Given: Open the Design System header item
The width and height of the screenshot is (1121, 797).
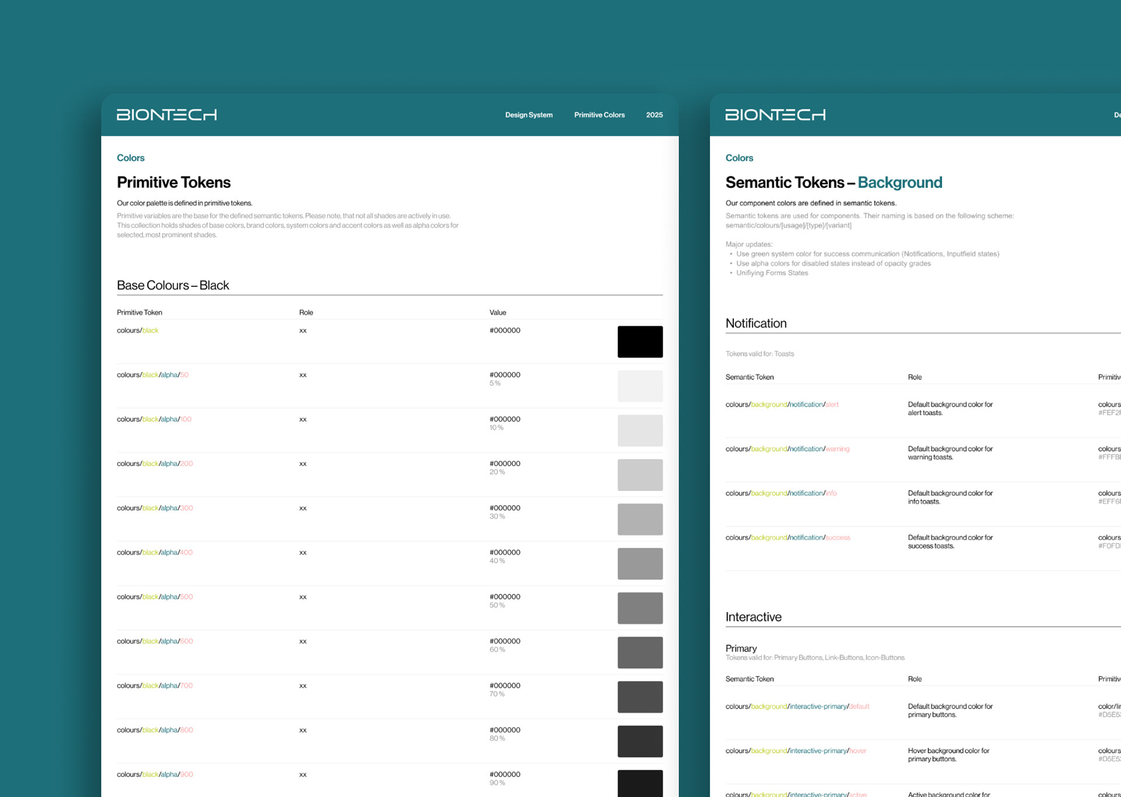Looking at the screenshot, I should tap(528, 115).
